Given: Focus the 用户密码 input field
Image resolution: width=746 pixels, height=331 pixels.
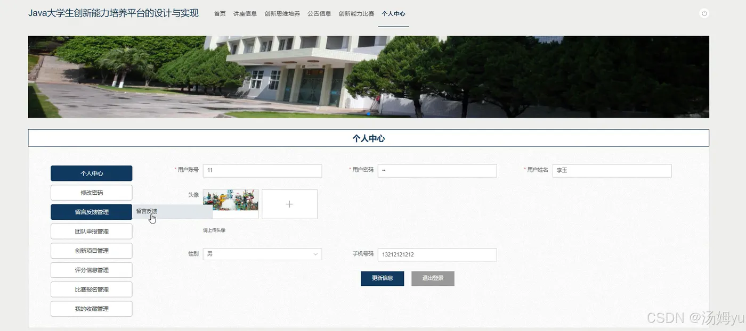Looking at the screenshot, I should click(437, 170).
